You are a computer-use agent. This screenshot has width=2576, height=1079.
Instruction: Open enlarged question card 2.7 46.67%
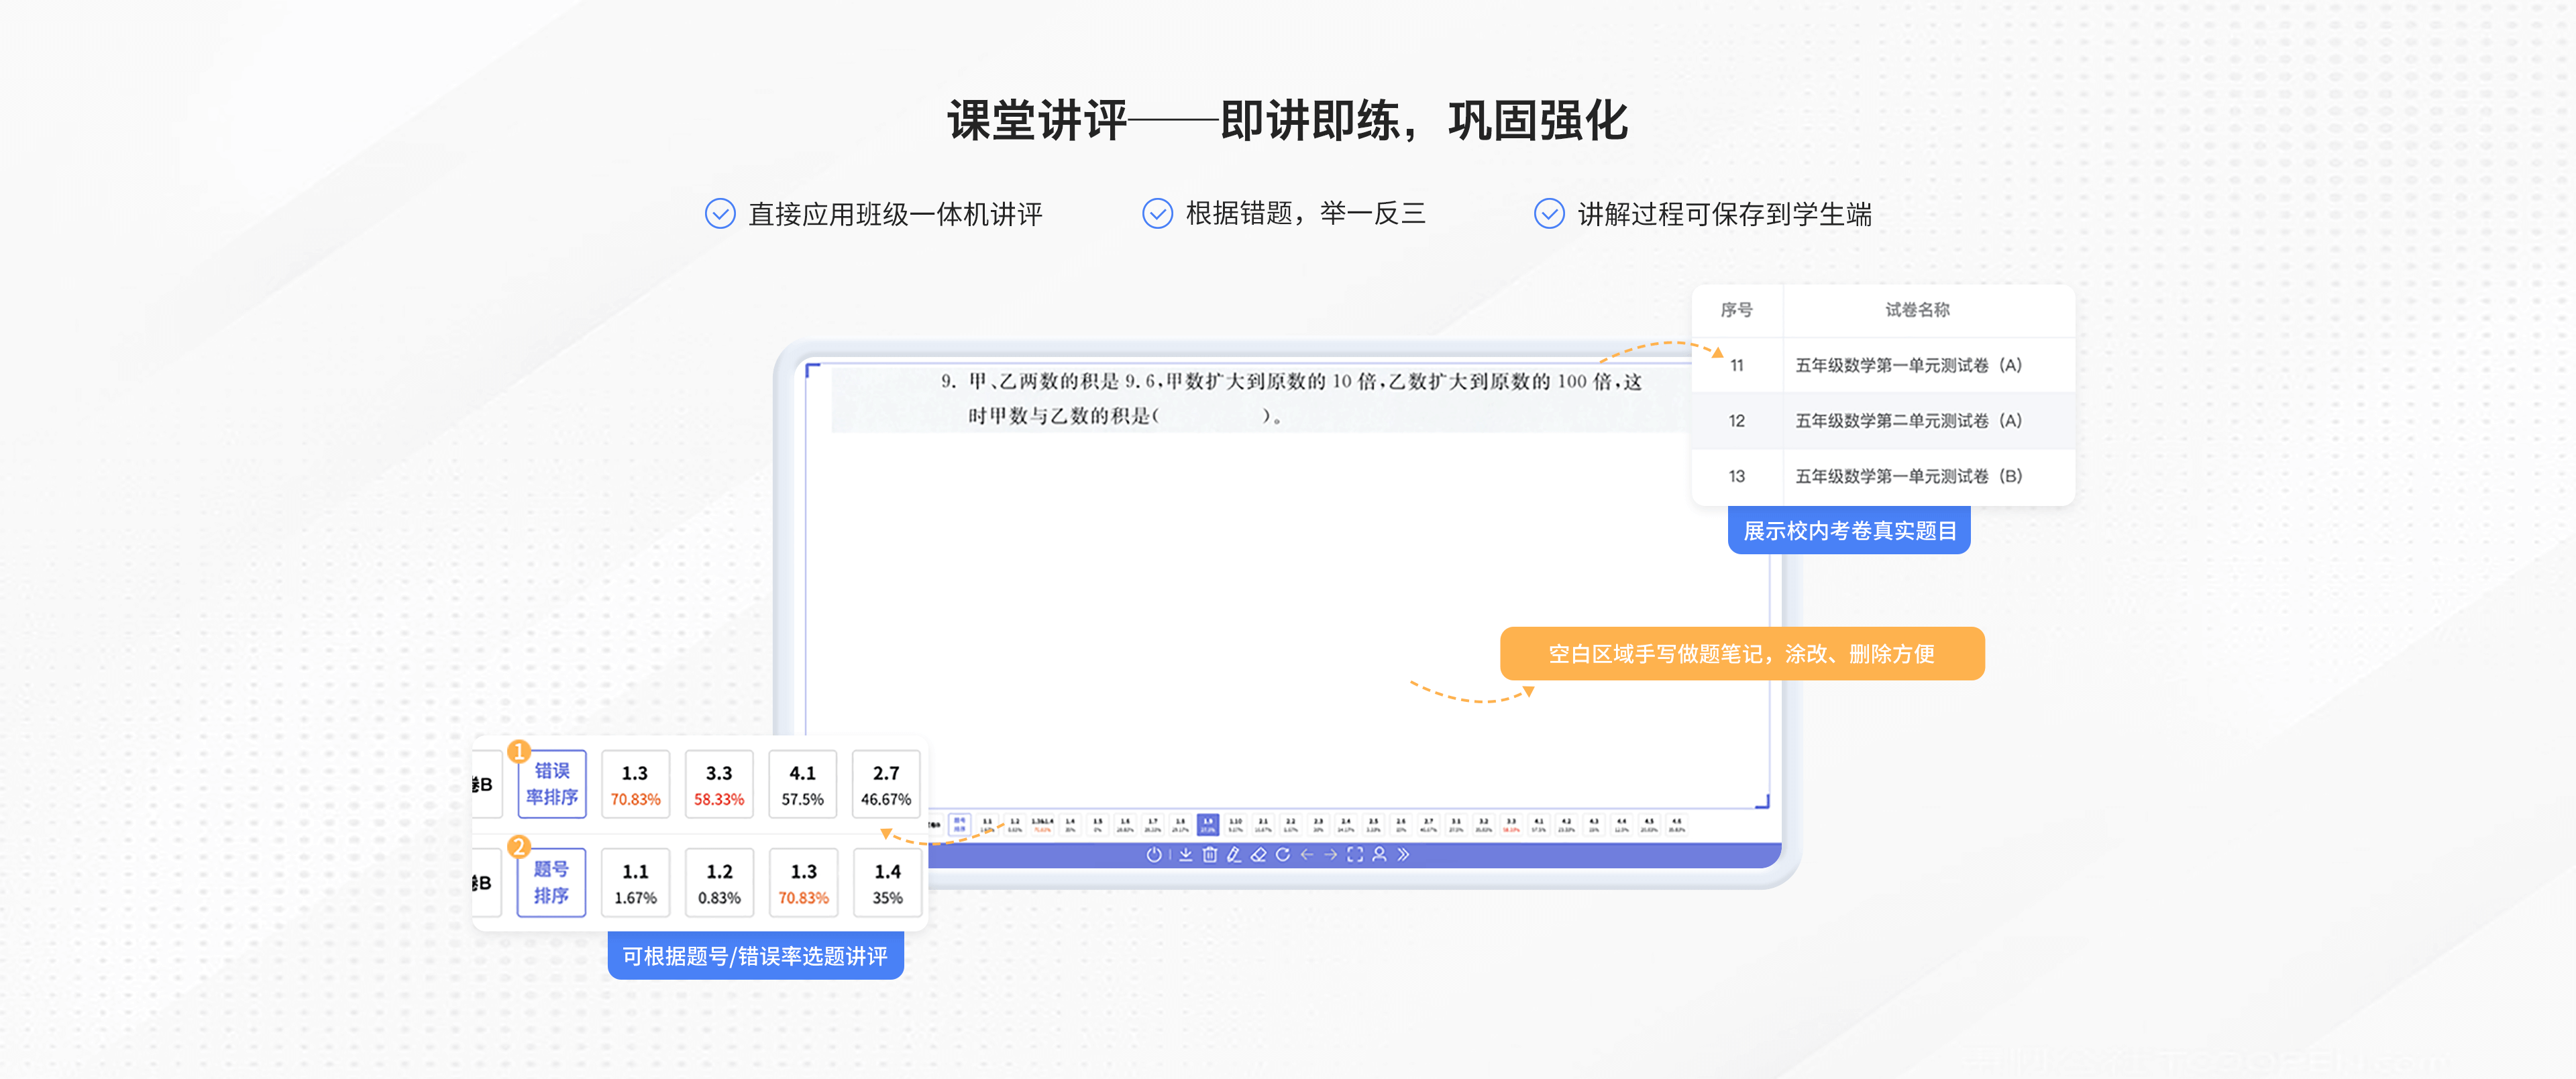click(886, 785)
